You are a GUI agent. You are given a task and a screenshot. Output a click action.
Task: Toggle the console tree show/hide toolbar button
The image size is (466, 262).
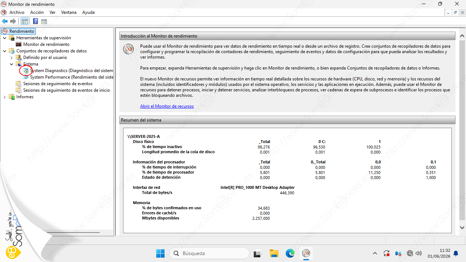click(24, 21)
